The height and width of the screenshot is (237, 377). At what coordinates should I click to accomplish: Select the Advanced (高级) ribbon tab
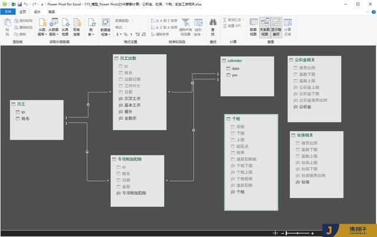coord(51,12)
